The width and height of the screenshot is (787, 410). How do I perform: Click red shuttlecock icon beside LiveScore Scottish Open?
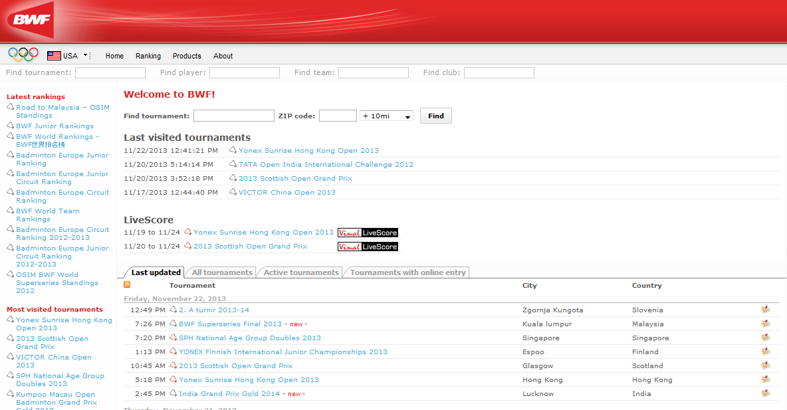click(x=187, y=245)
